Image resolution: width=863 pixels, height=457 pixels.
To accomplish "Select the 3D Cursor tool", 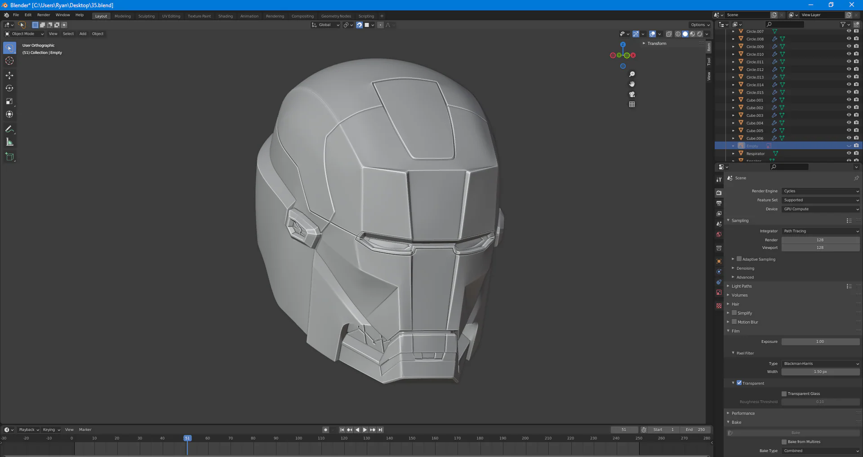I will coord(9,61).
